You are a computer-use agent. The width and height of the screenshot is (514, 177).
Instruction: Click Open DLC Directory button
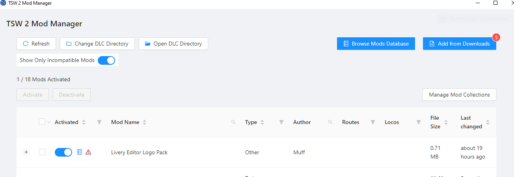(173, 44)
